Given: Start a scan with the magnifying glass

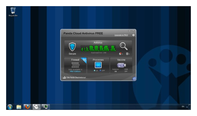Looking at the screenshot, I should (124, 46).
